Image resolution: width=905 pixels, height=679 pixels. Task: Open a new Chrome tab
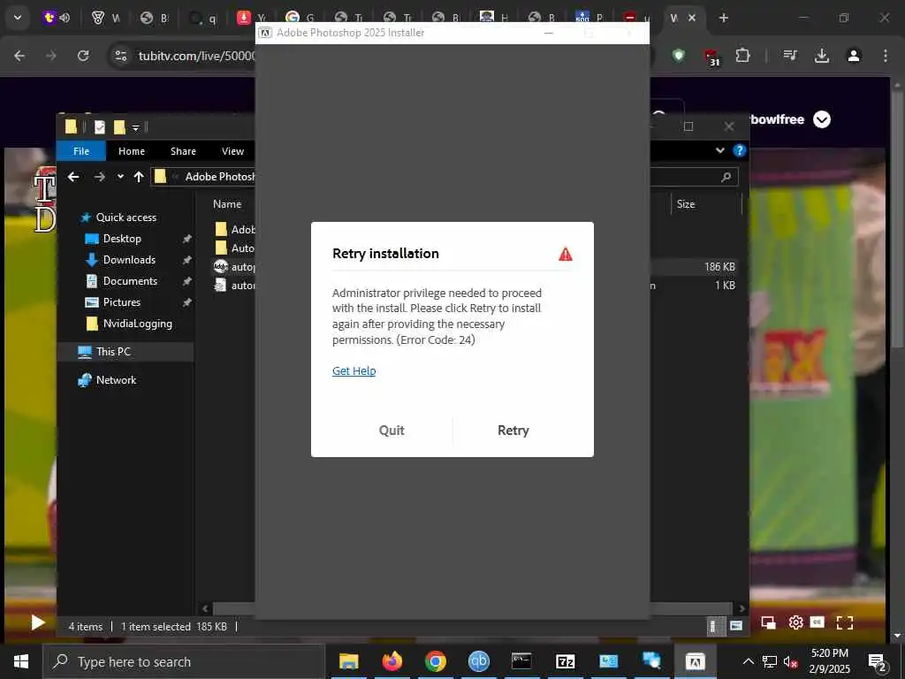coord(723,18)
